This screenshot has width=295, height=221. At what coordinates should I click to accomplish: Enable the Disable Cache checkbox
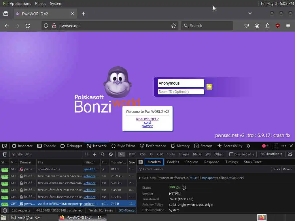pos(231,154)
